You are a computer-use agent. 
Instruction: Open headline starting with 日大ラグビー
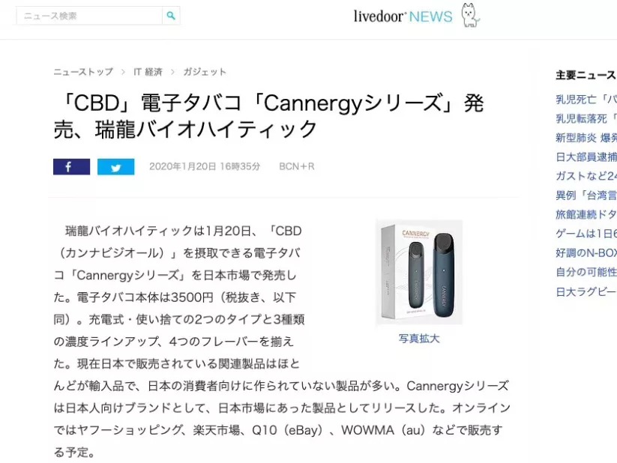tap(586, 292)
